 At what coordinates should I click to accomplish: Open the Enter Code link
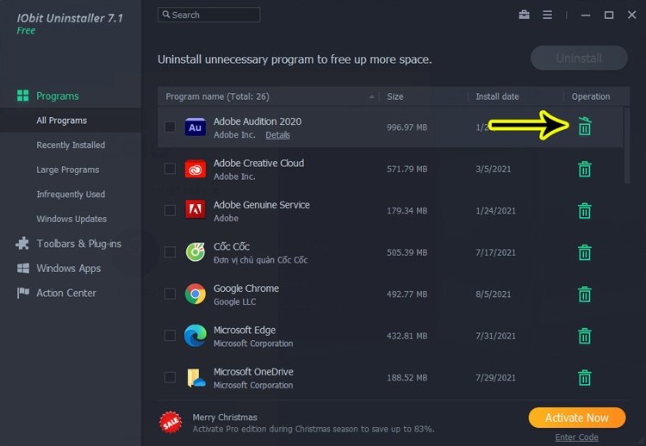576,437
